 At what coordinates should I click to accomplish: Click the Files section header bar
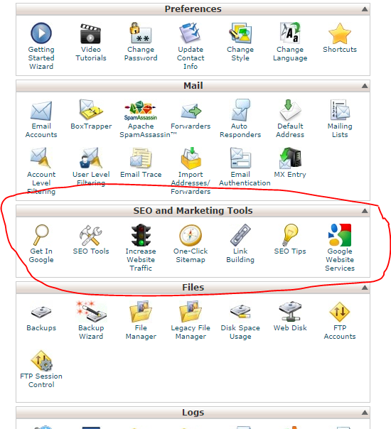(193, 288)
